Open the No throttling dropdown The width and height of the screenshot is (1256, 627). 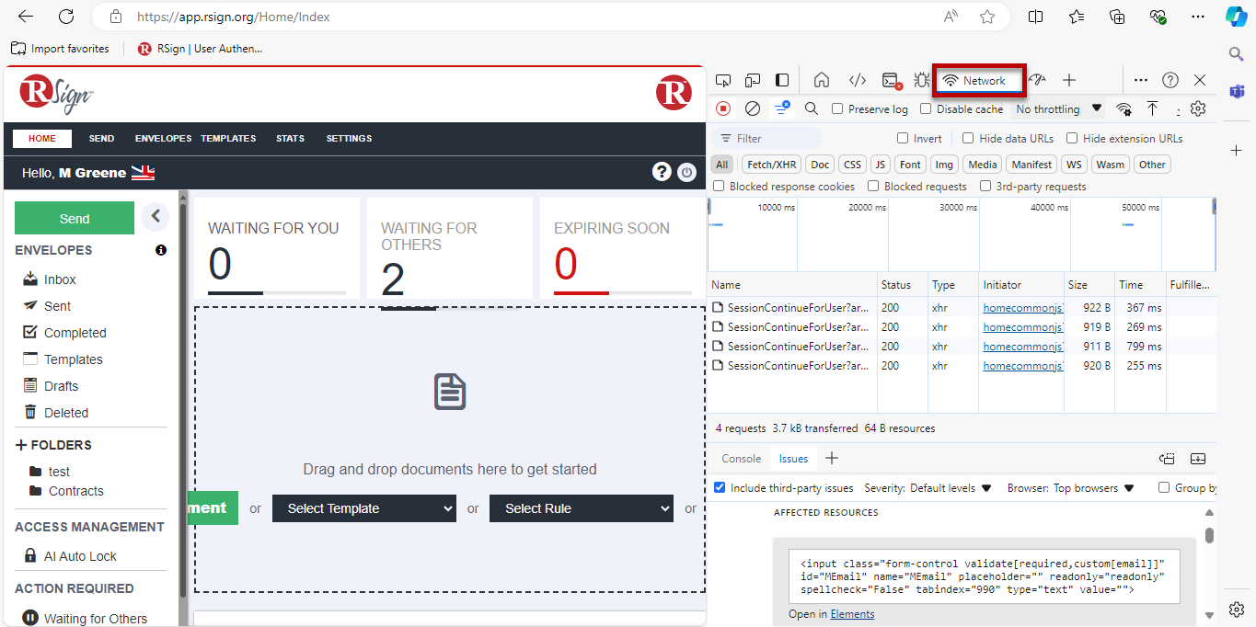tap(1058, 108)
